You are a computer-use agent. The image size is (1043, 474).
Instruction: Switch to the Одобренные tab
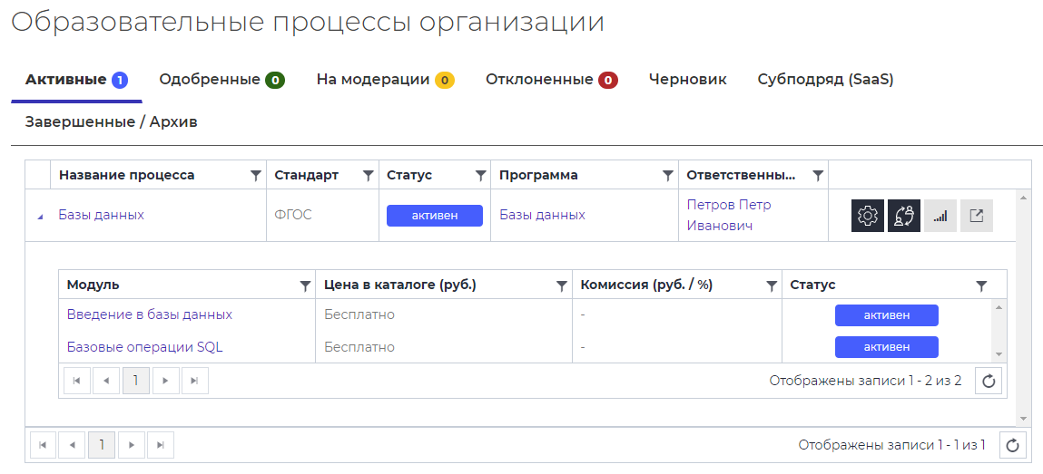click(221, 80)
